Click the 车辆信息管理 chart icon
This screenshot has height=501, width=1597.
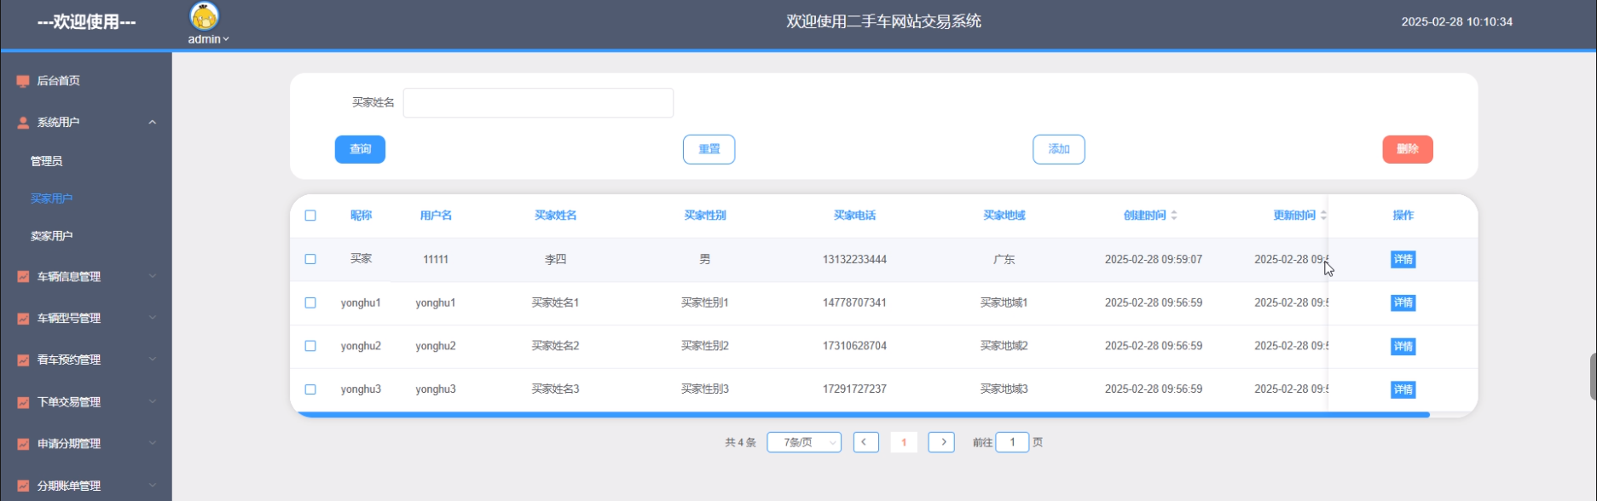tap(23, 277)
